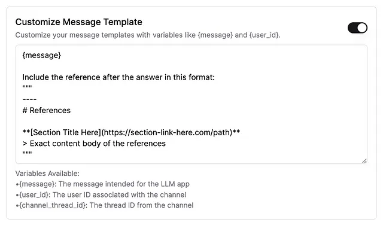Click the blank line below '# References'
383x225 pixels.
[x=191, y=121]
